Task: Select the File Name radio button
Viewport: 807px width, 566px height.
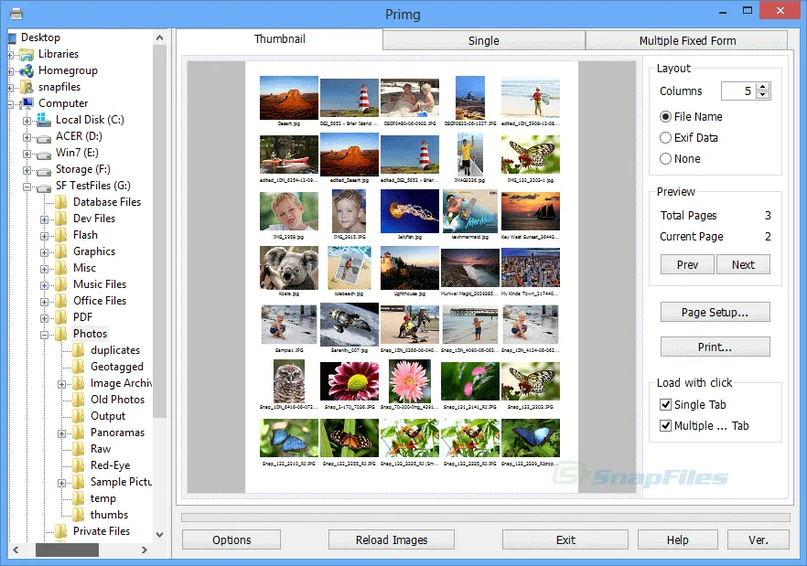Action: pos(665,117)
